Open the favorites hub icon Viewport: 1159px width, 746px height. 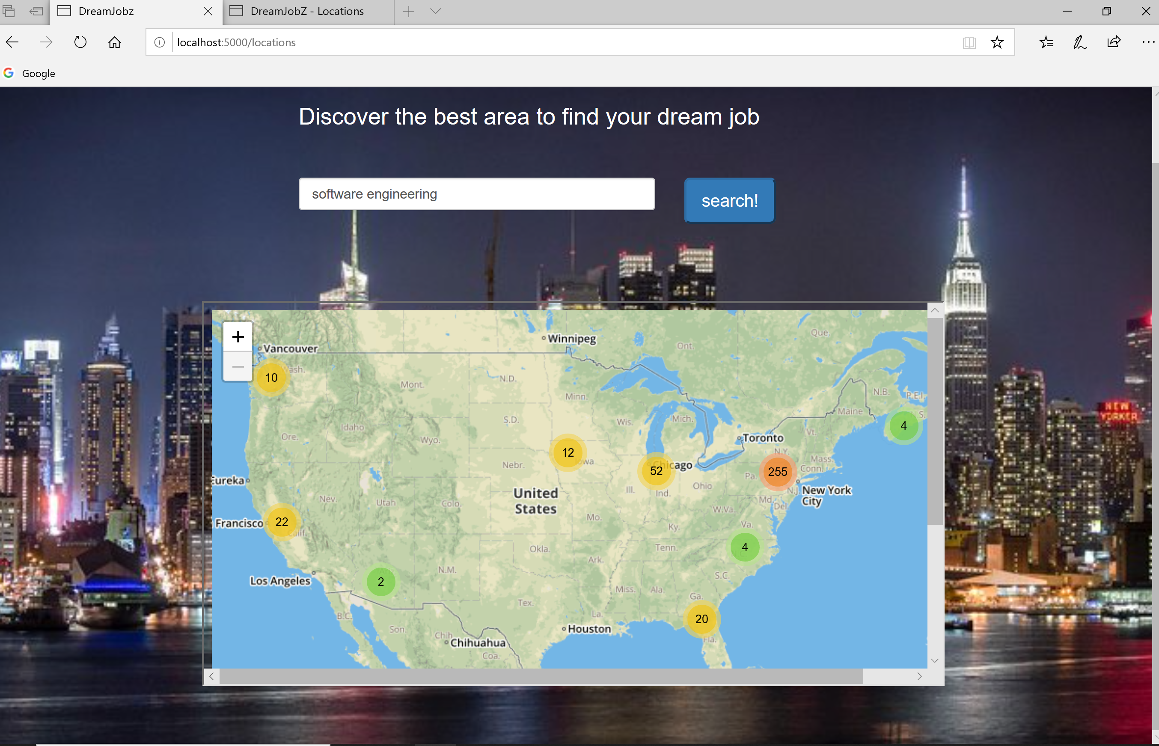point(1046,43)
